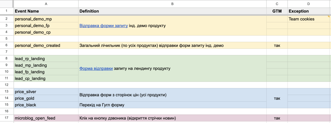The image size is (331, 123).
Task: Click the row 7 number header
Action: pos(7,52)
